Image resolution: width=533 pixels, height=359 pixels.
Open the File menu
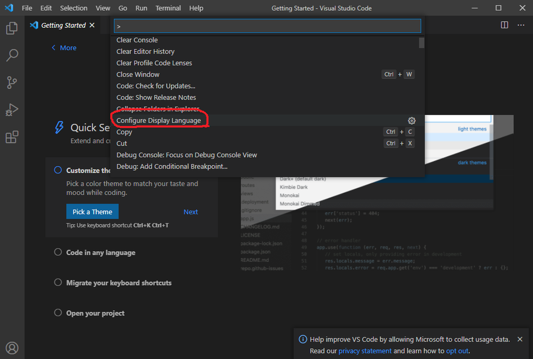coord(27,8)
